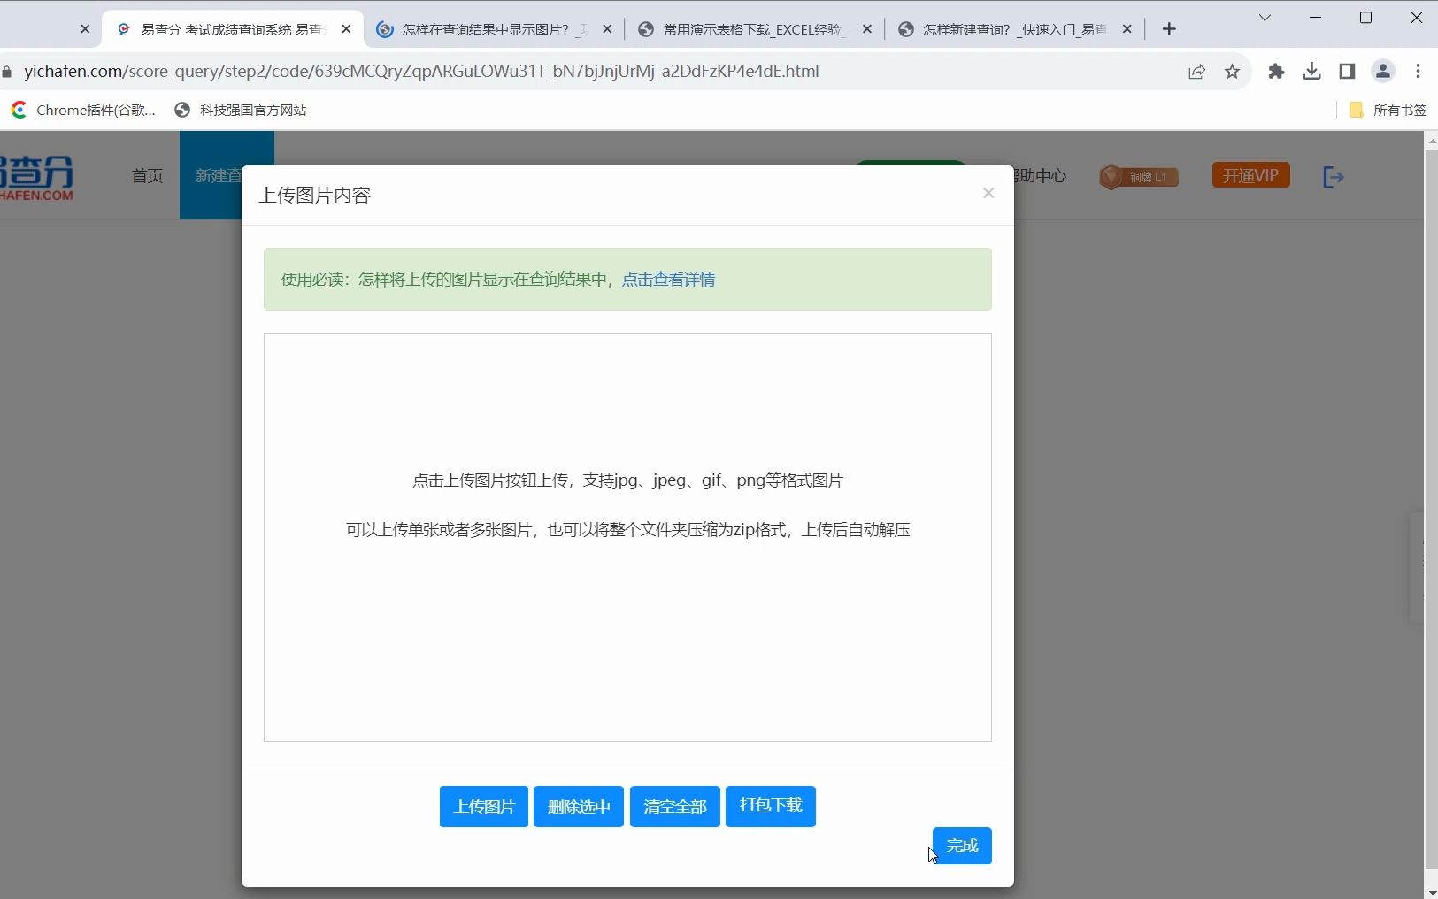Click the 上传图片 upload button
Screen dimensions: 1438x899
click(483, 806)
